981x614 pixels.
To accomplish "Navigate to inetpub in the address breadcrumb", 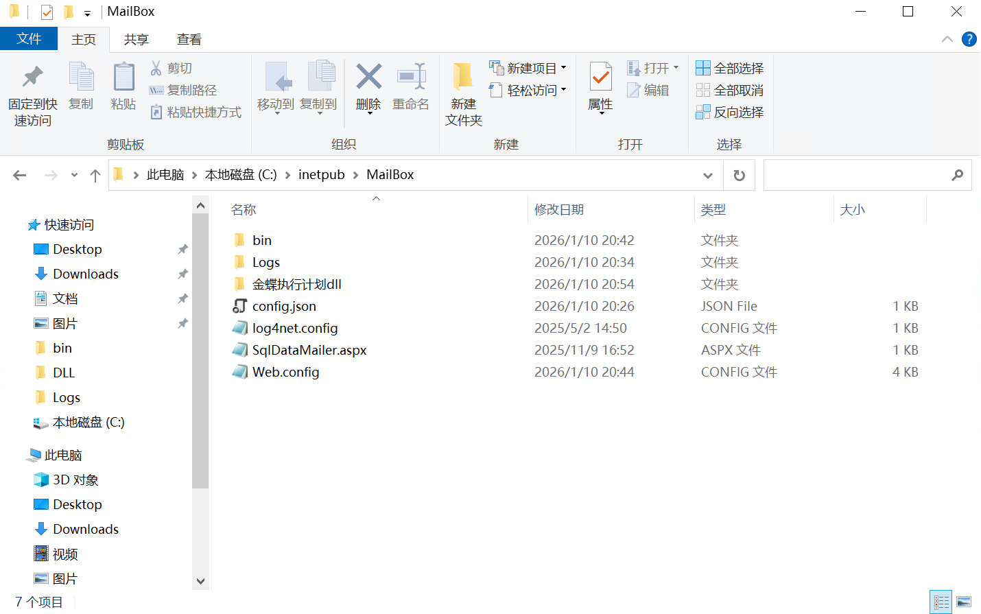I will [321, 175].
